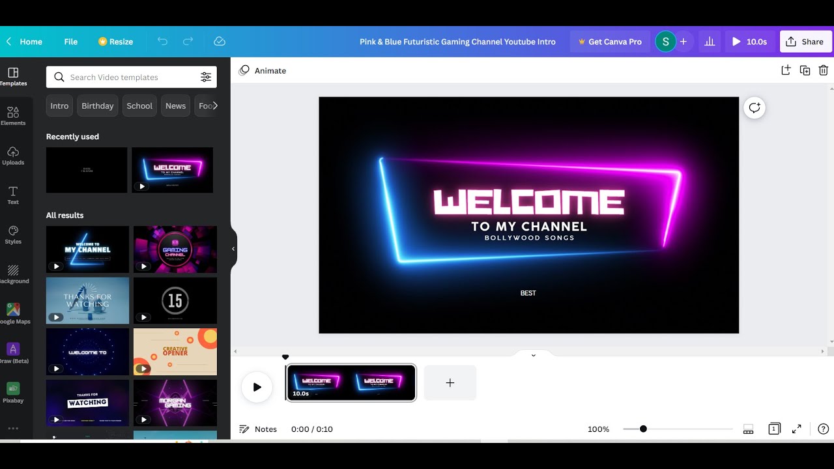Viewport: 834px width, 469px height.
Task: Click the Share button
Action: (x=806, y=42)
